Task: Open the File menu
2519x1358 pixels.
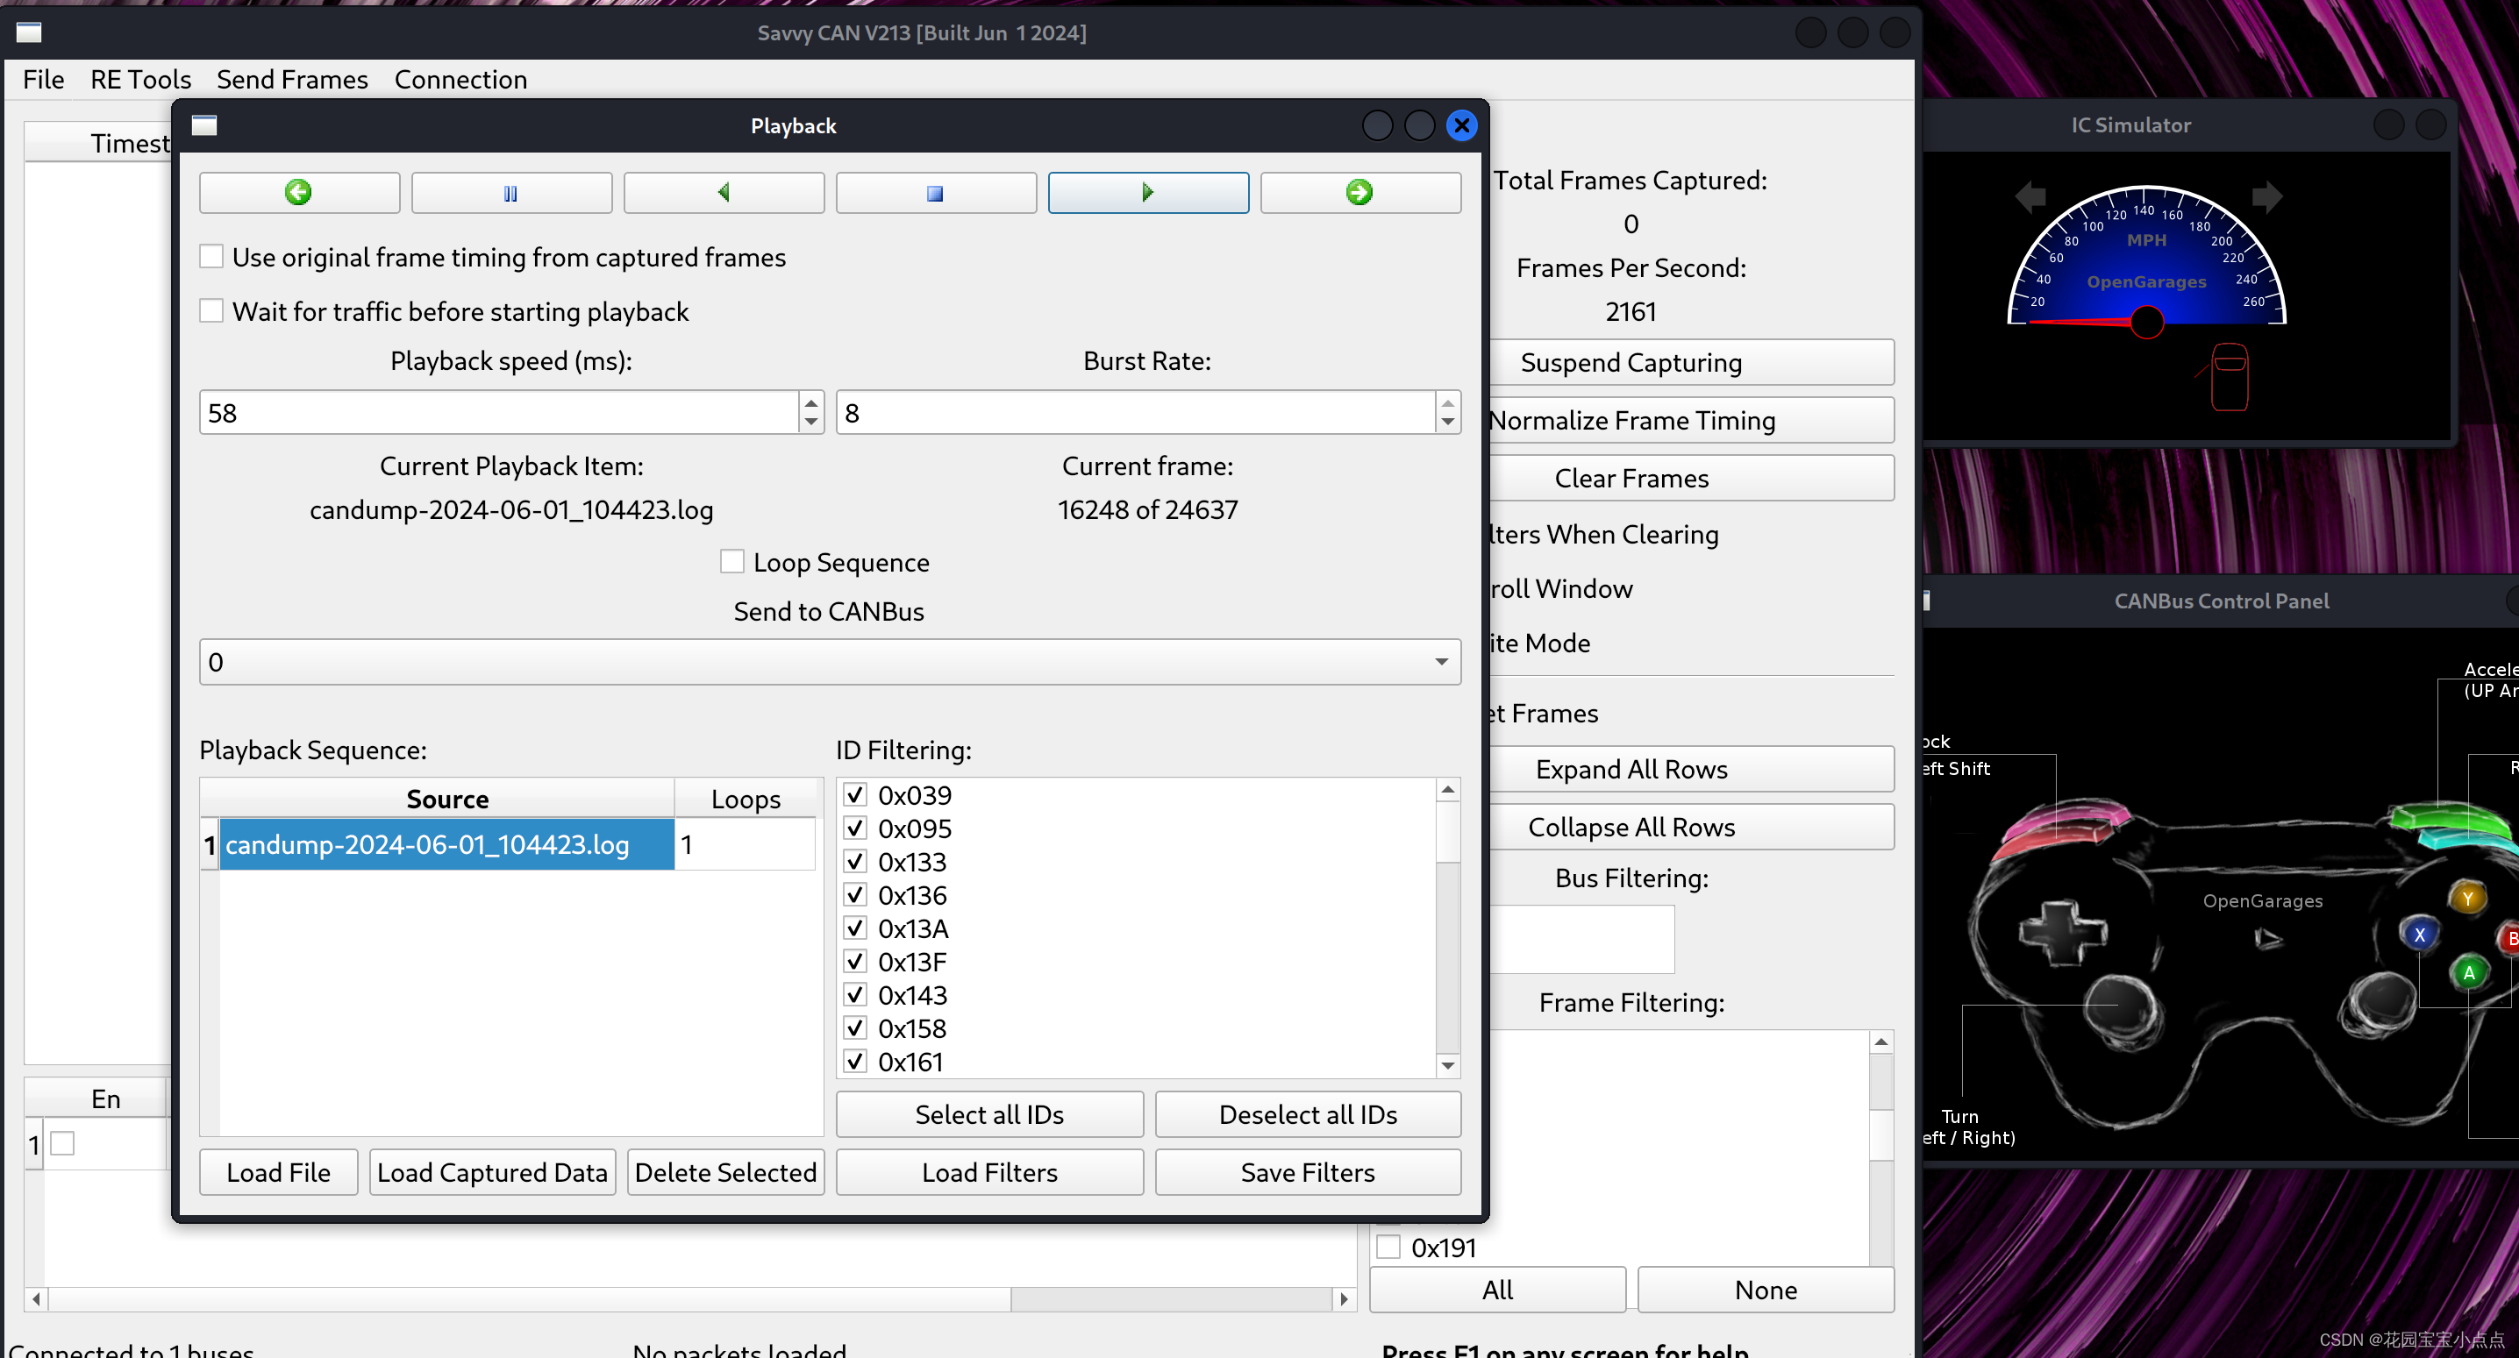Action: pos(44,79)
